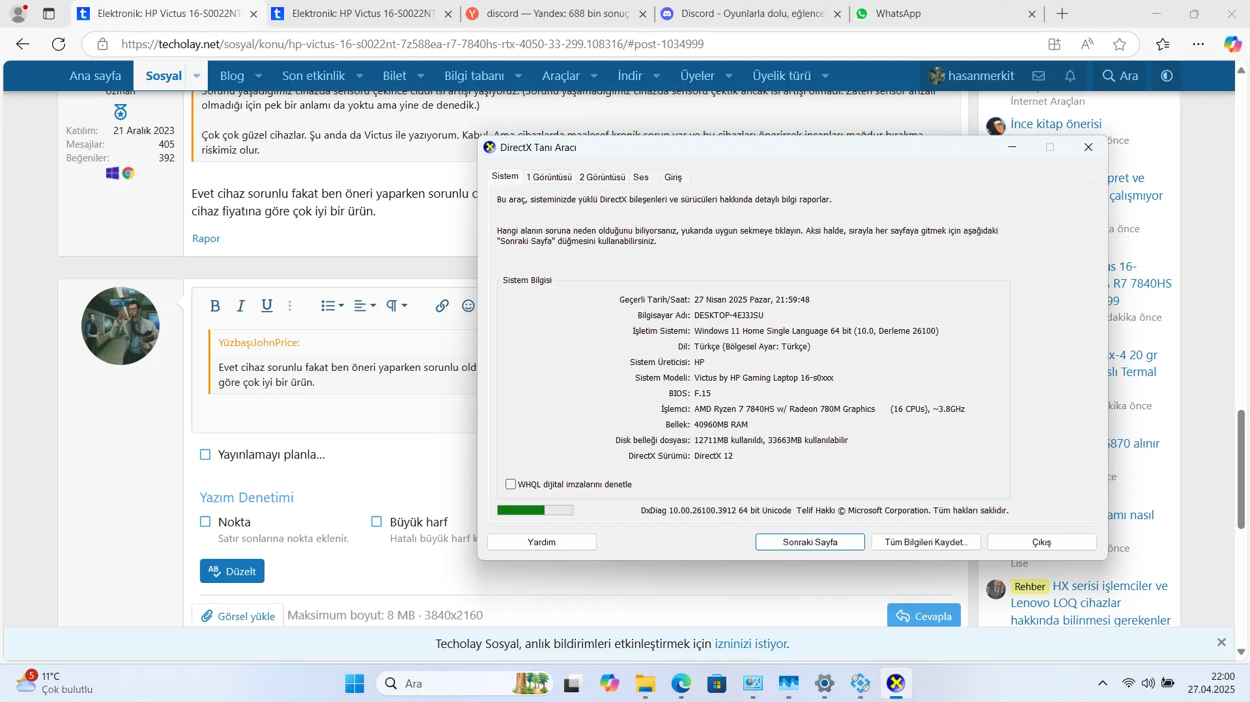The width and height of the screenshot is (1250, 702).
Task: Open forum search with Ara
Action: click(x=1120, y=76)
